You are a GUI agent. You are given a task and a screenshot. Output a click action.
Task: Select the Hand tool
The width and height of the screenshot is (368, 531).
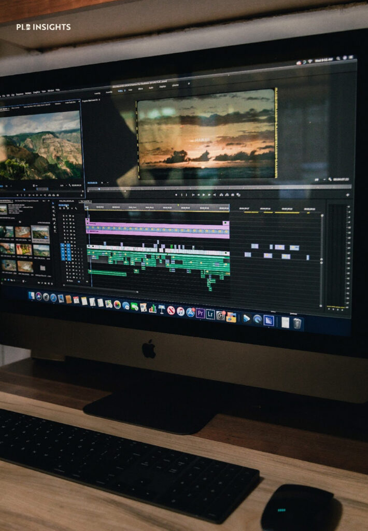(54, 227)
